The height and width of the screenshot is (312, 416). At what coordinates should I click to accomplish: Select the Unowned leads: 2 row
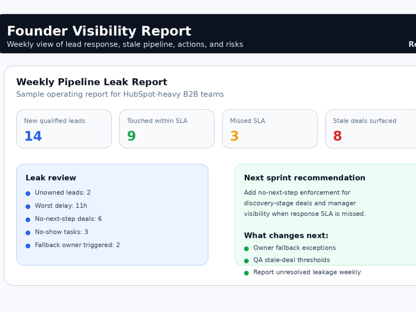(x=58, y=193)
